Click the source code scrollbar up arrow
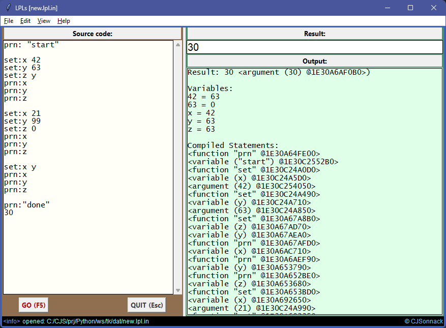This screenshot has width=446, height=328. tap(177, 45)
